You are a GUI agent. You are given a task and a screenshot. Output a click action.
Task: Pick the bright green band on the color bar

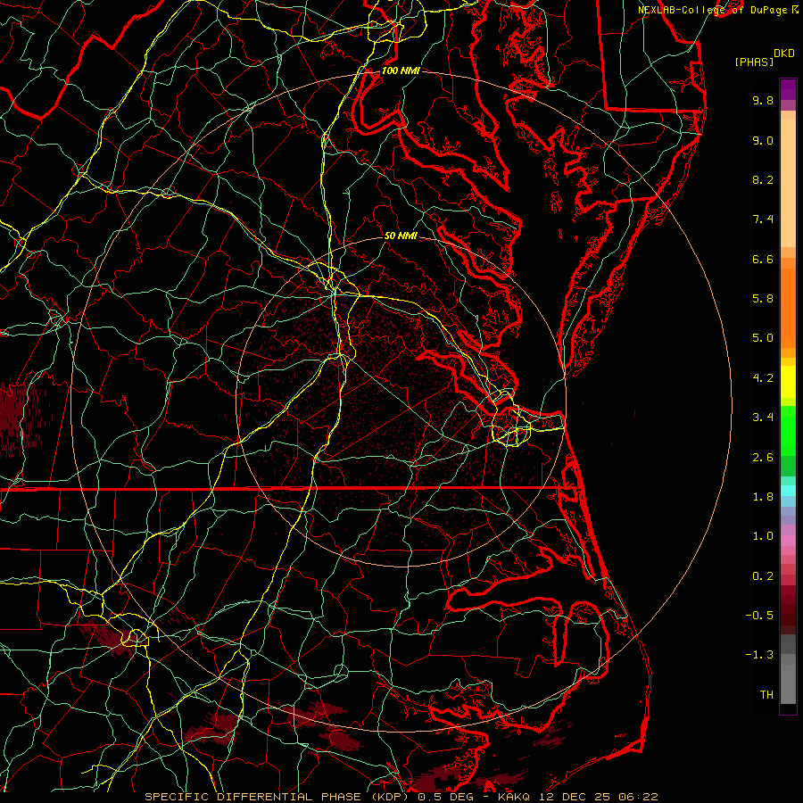pos(788,431)
